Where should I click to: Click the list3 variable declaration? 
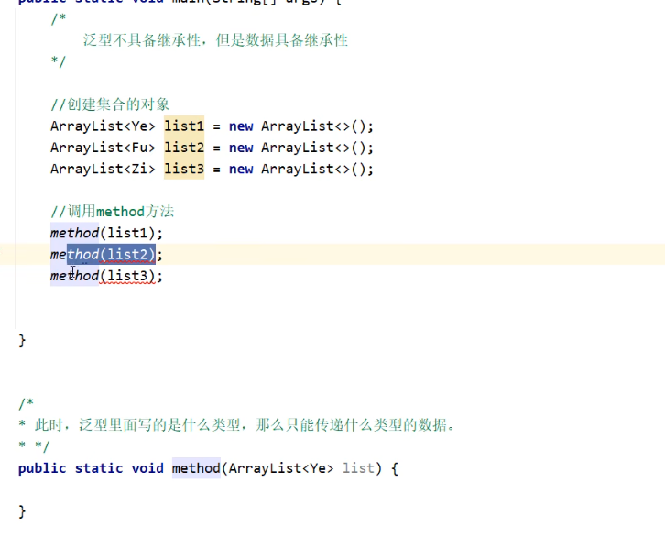184,169
